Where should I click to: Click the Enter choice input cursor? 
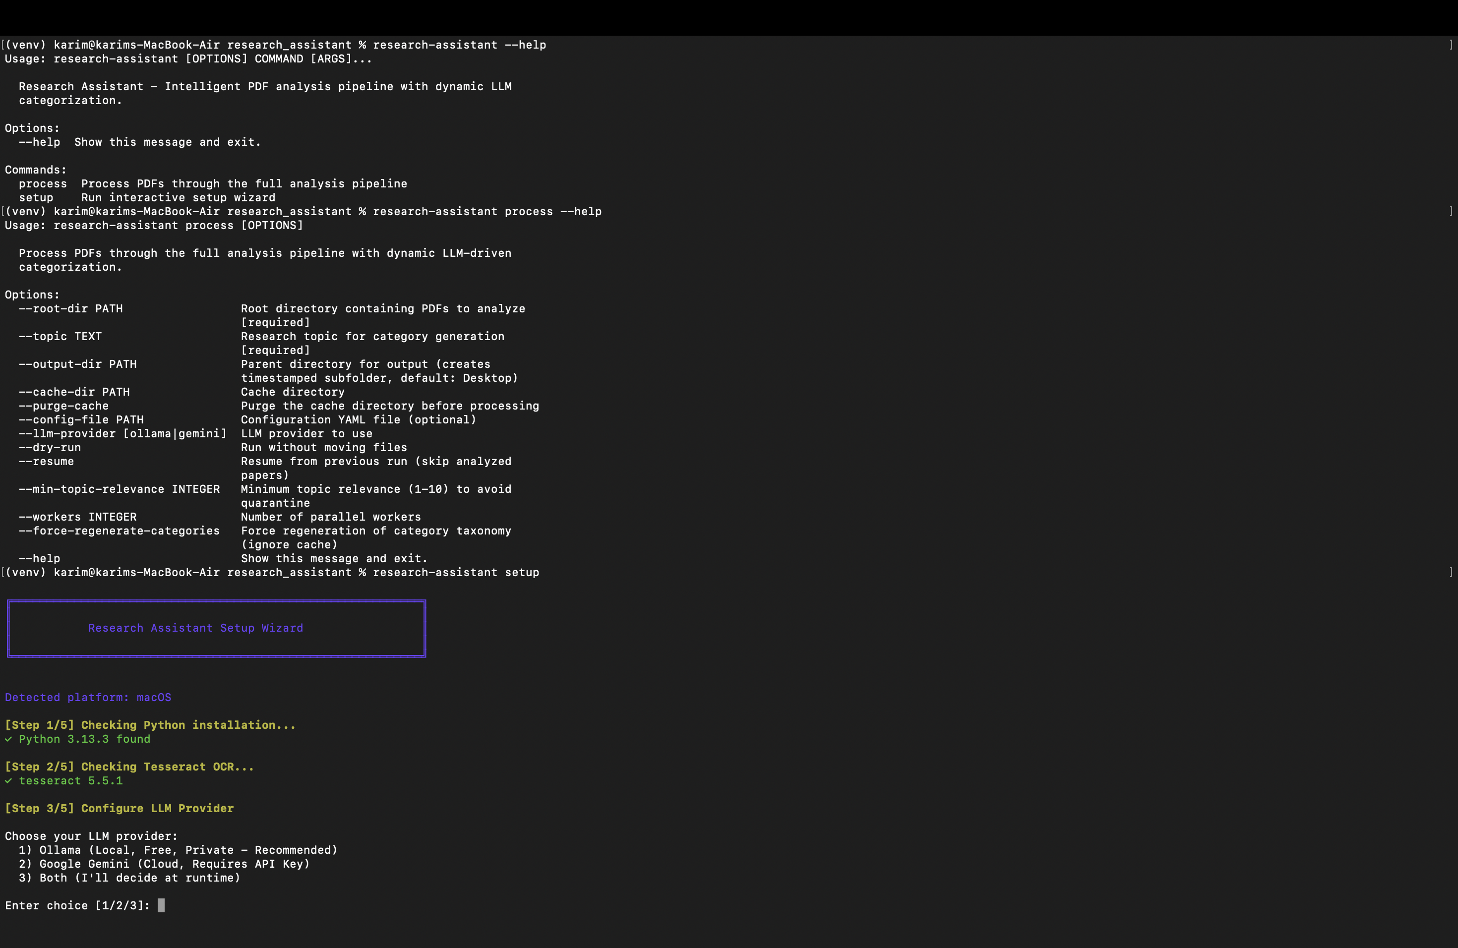pos(161,906)
